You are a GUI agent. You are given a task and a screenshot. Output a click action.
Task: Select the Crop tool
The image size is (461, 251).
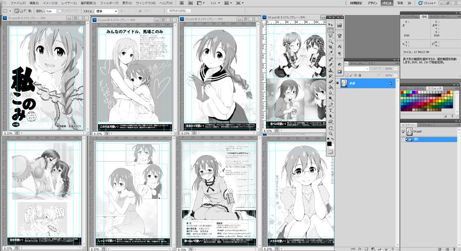pos(331,47)
